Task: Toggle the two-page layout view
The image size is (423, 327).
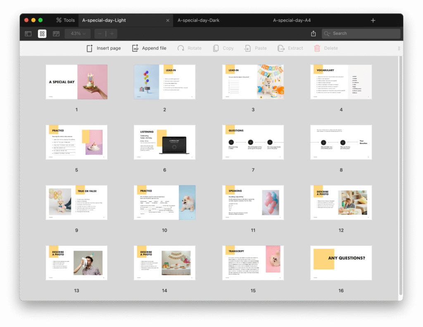Action: coord(56,33)
